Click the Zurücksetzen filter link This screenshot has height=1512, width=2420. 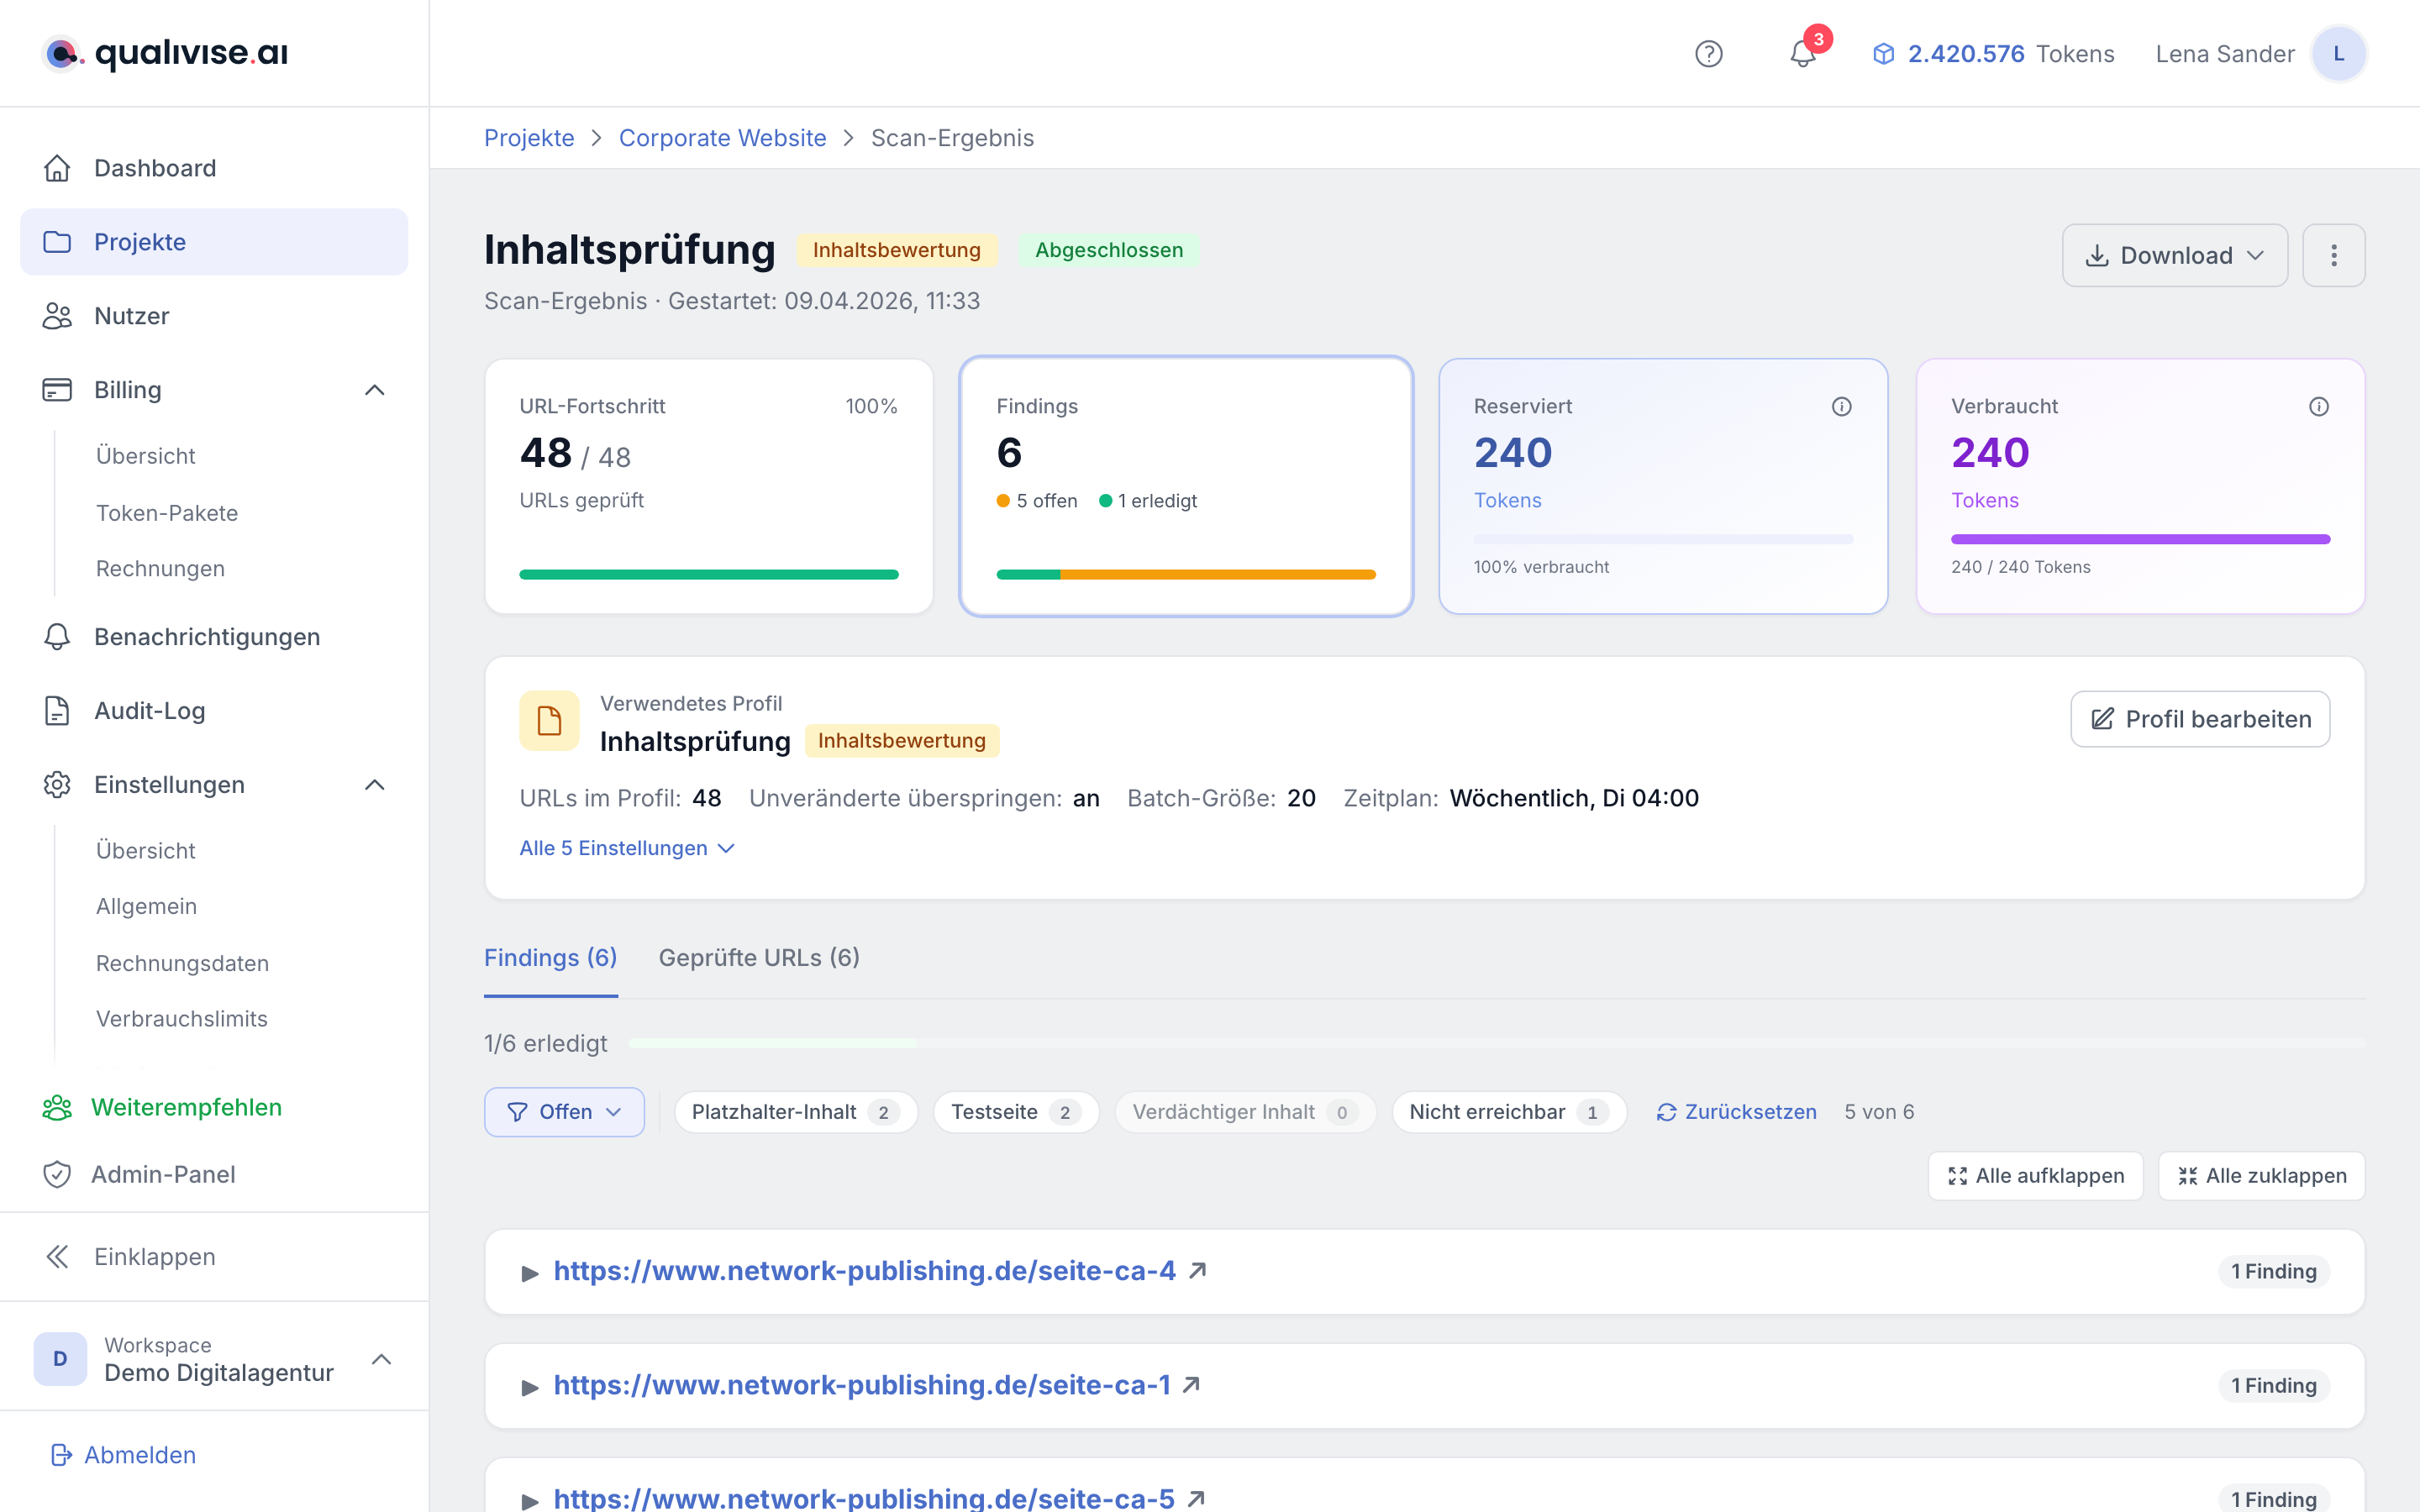[x=1736, y=1112]
